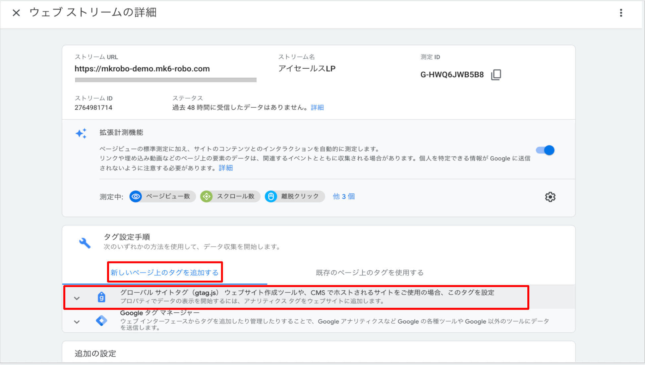Click the wrench icon beside タグ設定手順
The width and height of the screenshot is (645, 365).
tap(85, 243)
